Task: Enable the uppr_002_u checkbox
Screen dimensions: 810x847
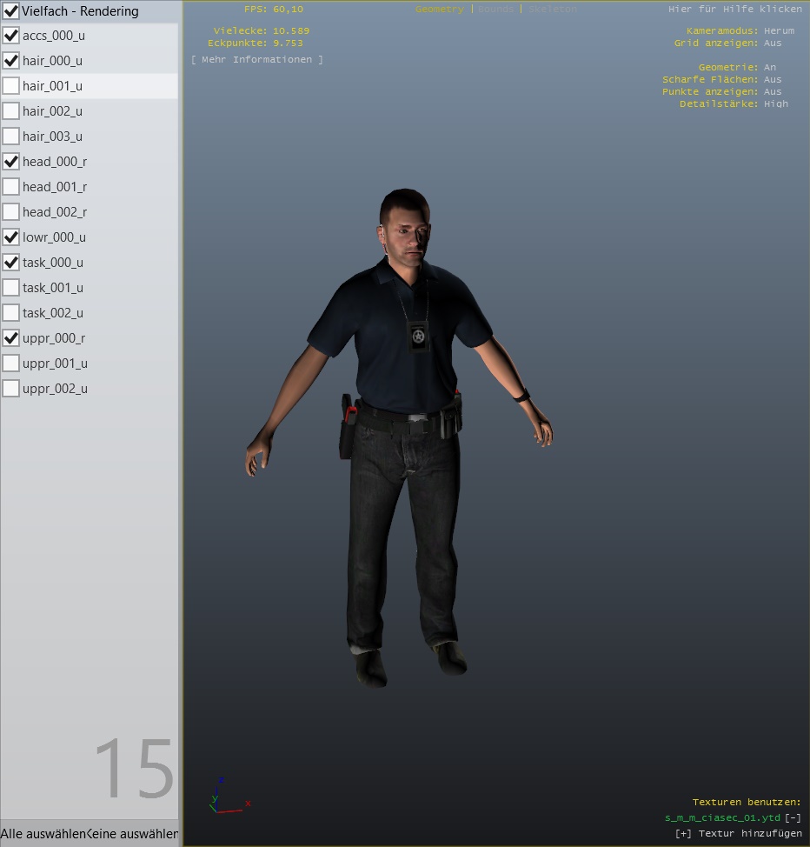Action: (x=11, y=389)
